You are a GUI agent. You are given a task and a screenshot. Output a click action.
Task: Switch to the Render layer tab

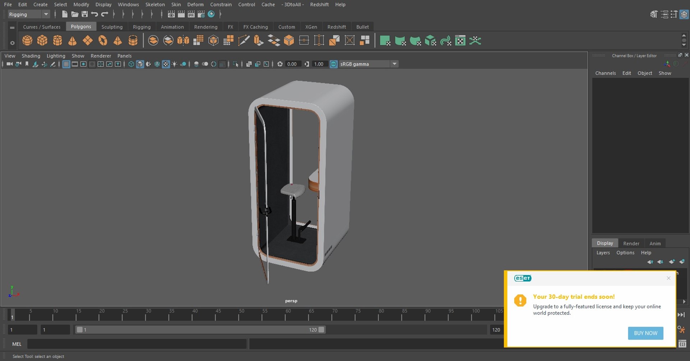pyautogui.click(x=631, y=243)
